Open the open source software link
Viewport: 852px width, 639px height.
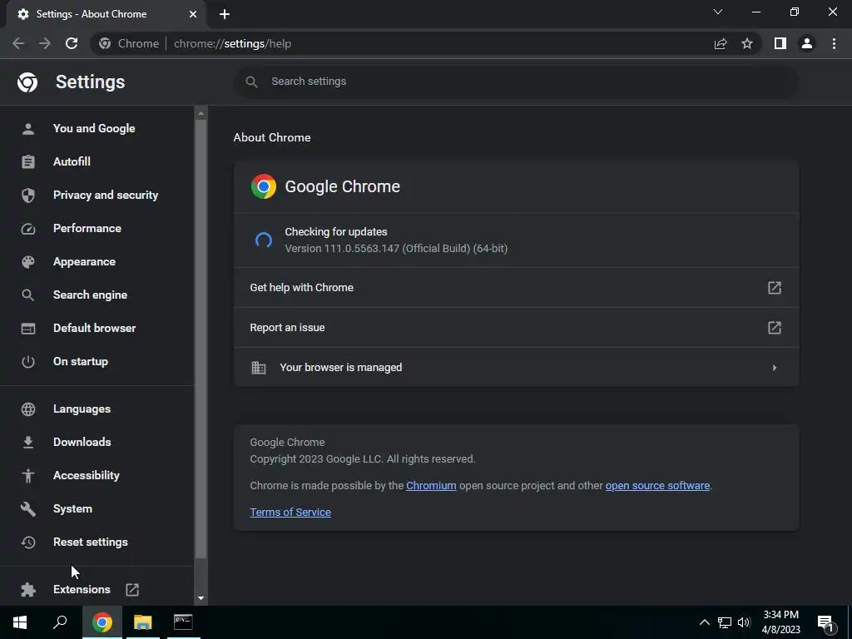coord(657,486)
